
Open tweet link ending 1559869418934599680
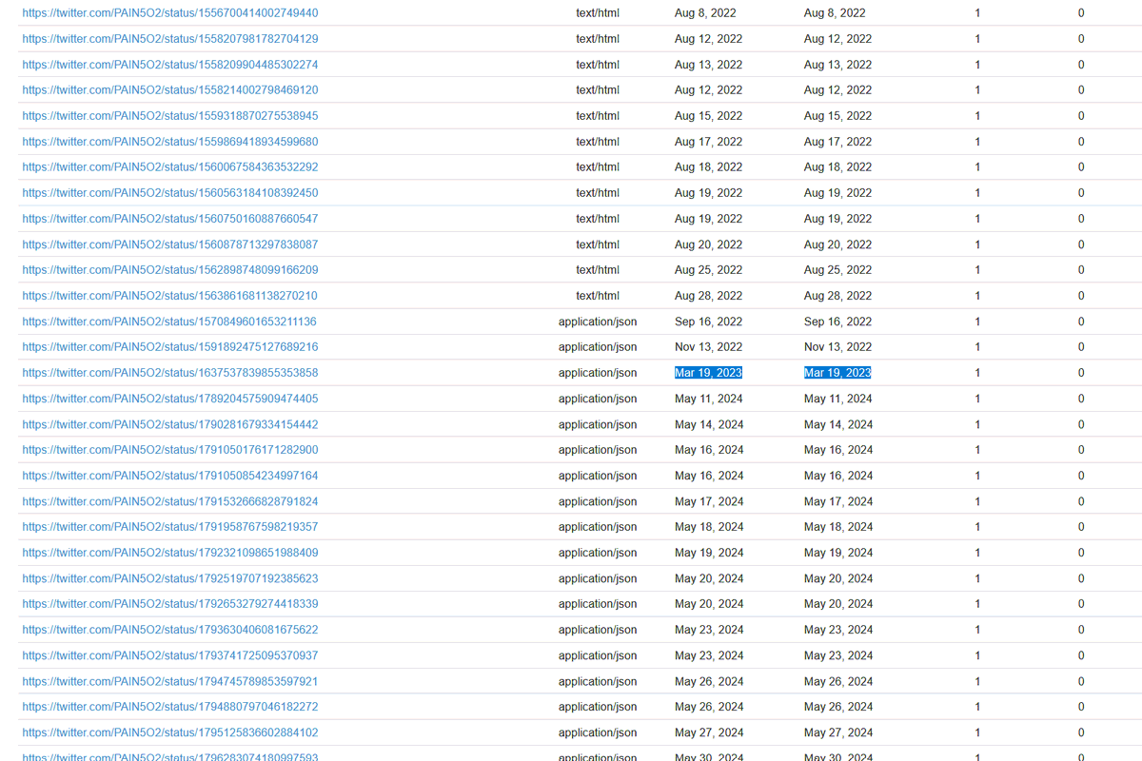170,142
